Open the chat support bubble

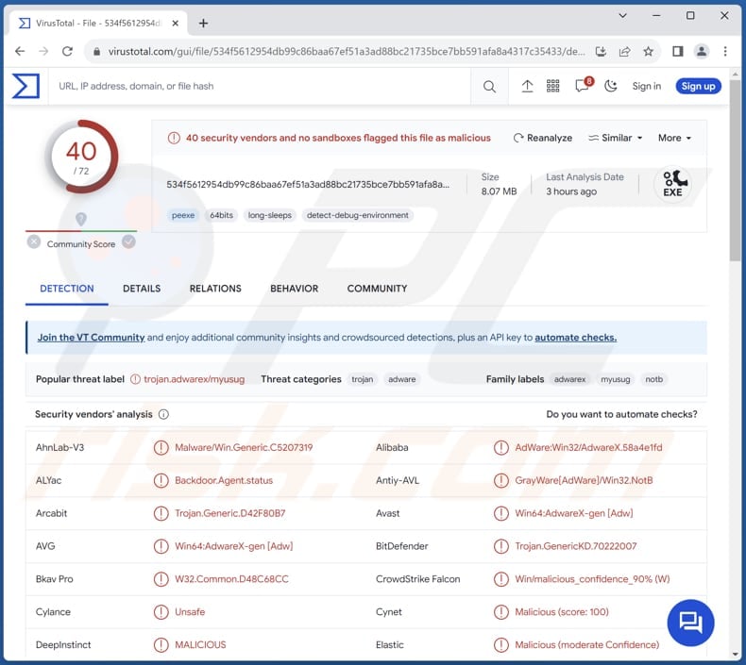click(690, 623)
